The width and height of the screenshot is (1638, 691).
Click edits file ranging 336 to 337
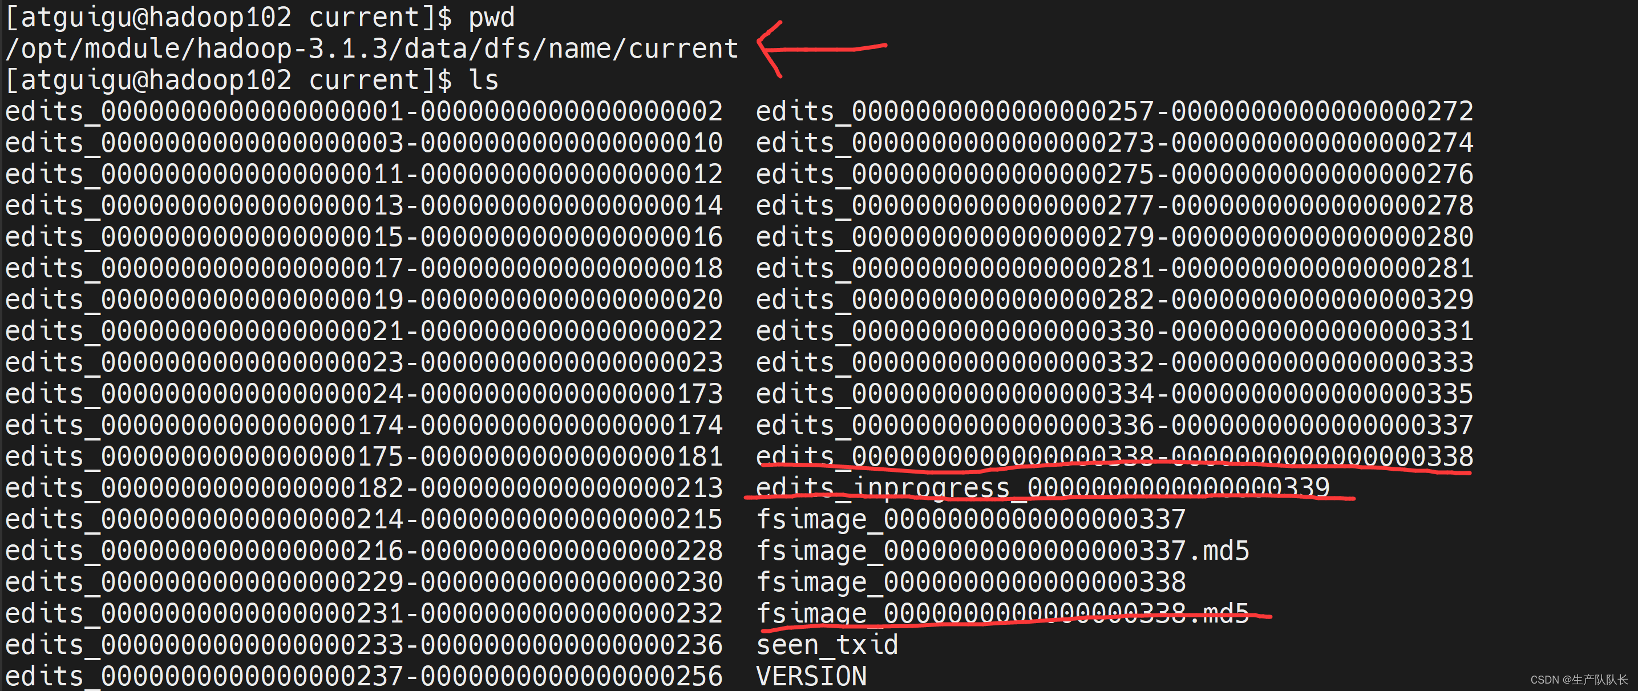pyautogui.click(x=1114, y=425)
